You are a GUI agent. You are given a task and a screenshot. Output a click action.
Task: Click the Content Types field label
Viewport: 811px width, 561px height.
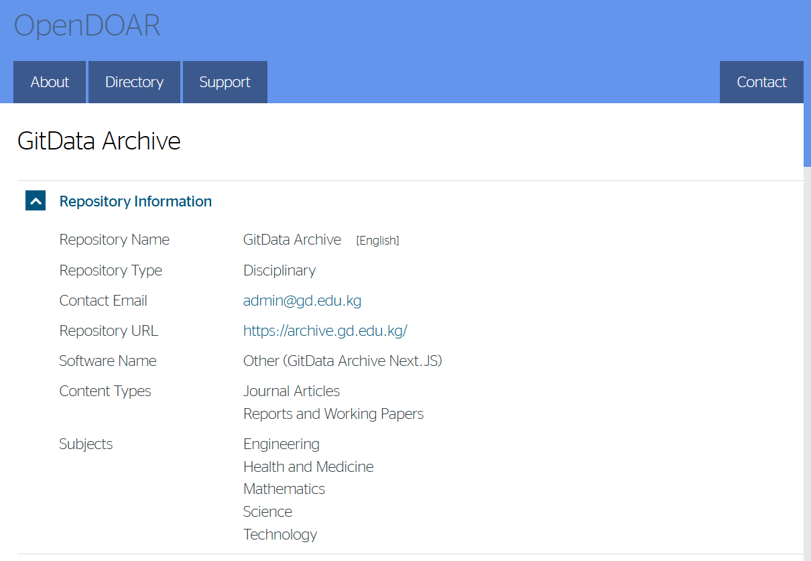(105, 391)
